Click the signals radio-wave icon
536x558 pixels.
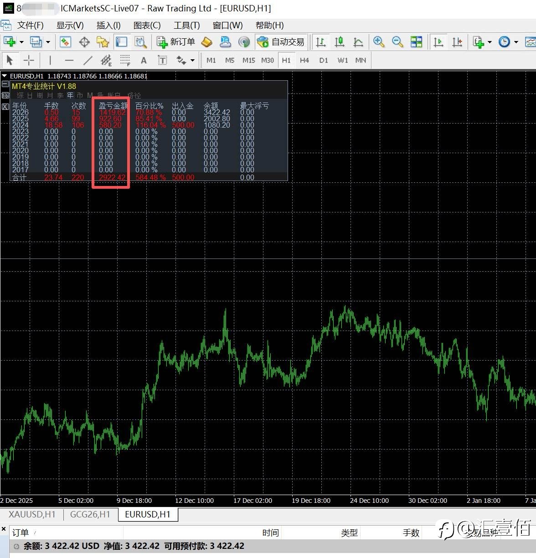(x=244, y=42)
